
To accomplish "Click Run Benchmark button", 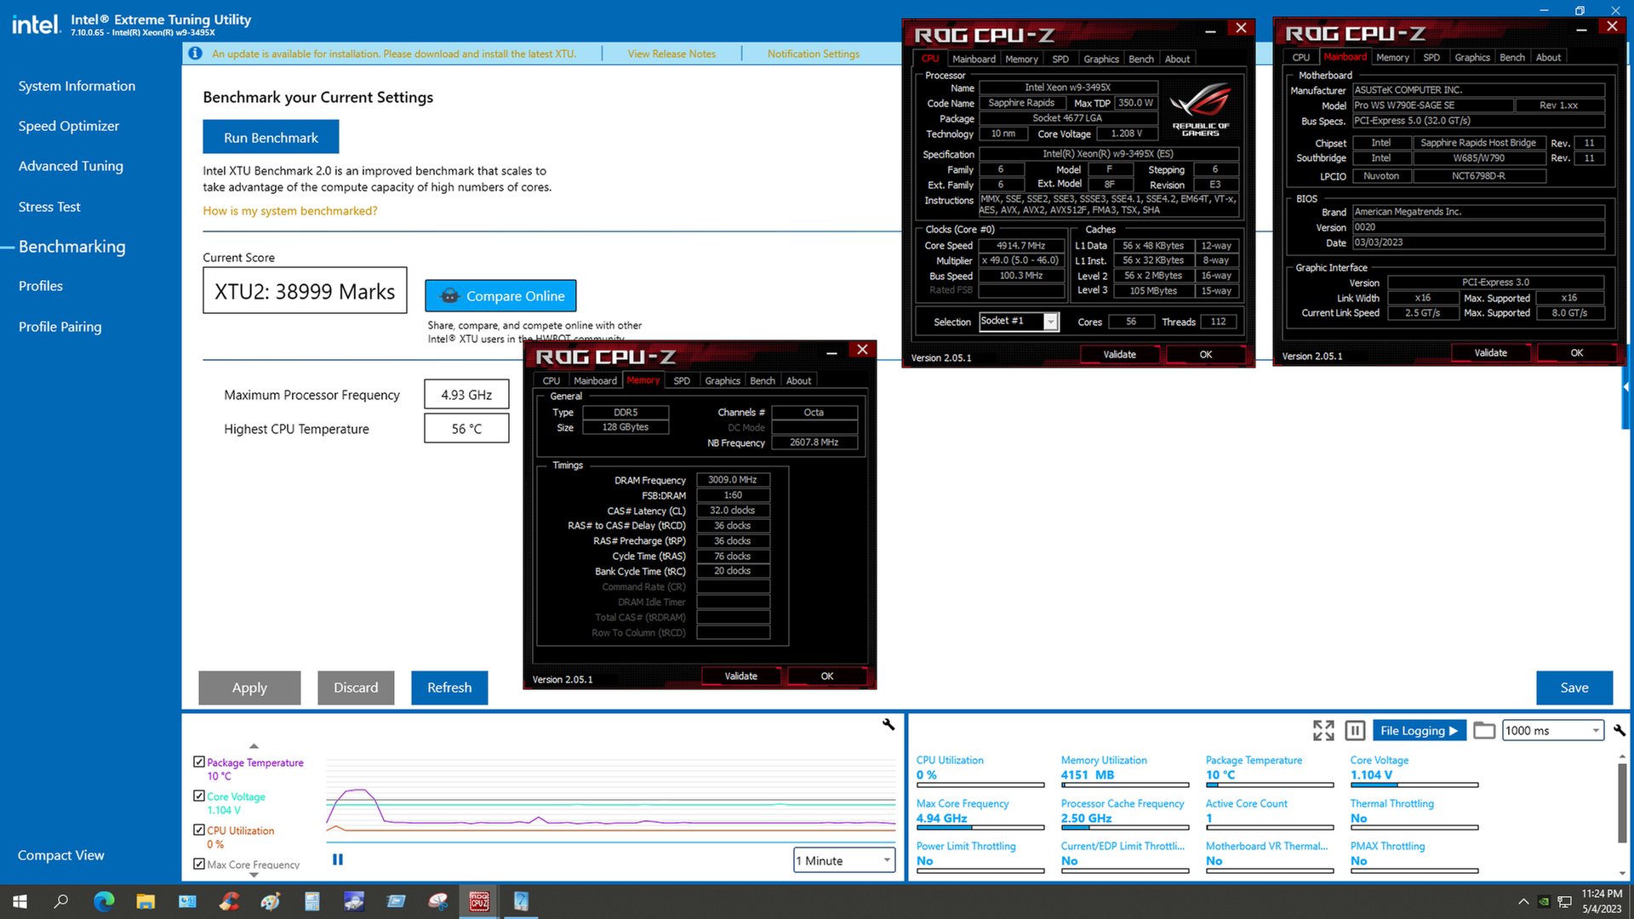I will (271, 137).
